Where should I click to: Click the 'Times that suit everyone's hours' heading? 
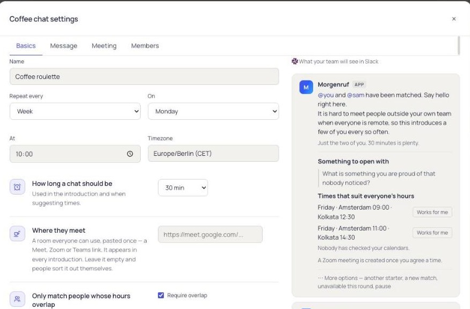click(x=366, y=196)
